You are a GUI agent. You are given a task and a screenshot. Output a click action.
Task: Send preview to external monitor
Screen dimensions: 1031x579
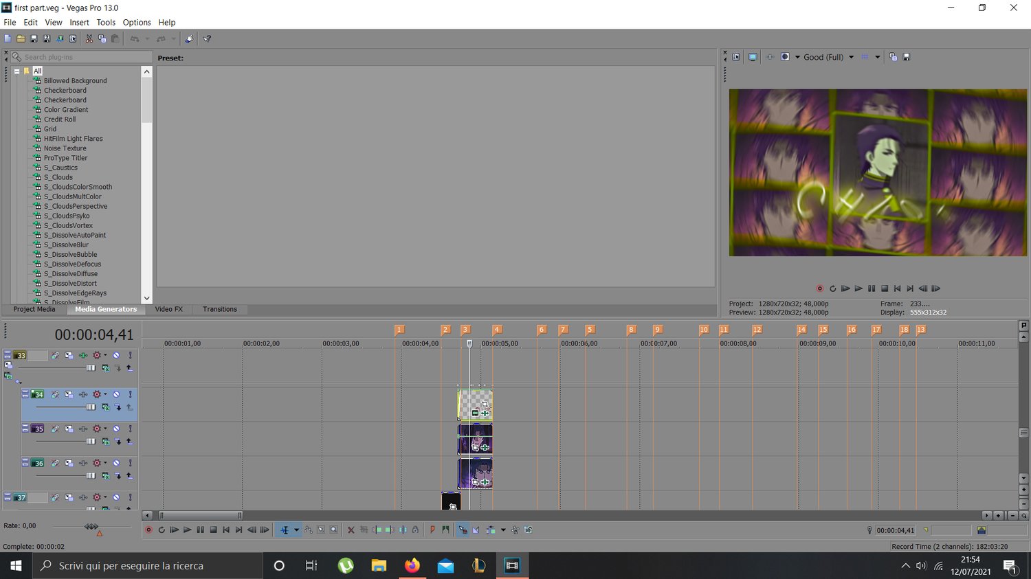click(x=753, y=57)
